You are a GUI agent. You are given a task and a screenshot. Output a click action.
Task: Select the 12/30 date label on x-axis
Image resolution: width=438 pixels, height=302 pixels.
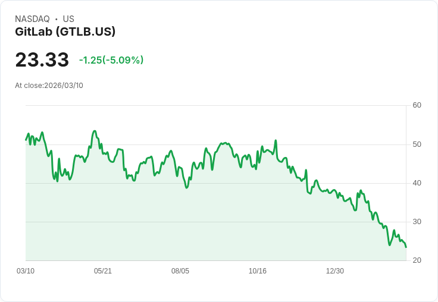coord(335,271)
